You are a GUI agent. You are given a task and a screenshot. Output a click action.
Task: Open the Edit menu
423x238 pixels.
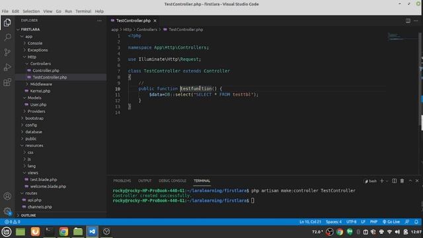click(15, 11)
